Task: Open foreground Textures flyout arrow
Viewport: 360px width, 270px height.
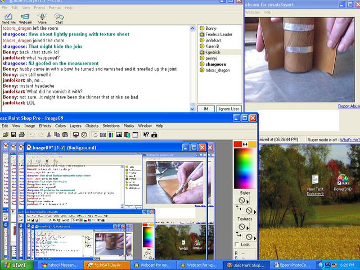Action: (x=247, y=228)
